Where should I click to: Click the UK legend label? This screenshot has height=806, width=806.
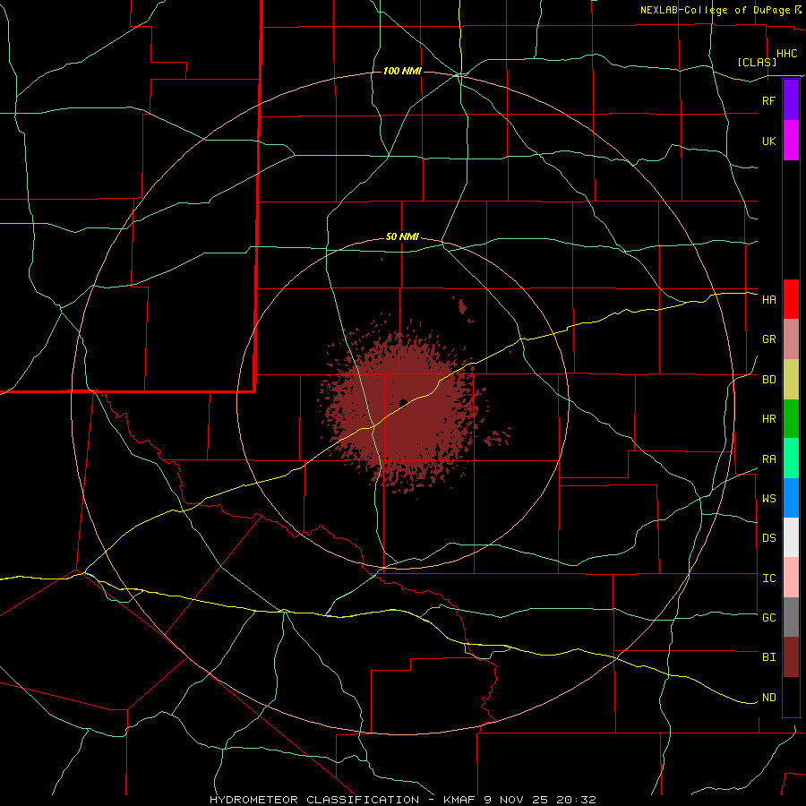pos(768,141)
